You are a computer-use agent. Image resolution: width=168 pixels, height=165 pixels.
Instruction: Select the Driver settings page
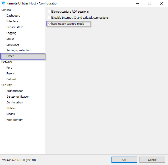click(x=10, y=39)
